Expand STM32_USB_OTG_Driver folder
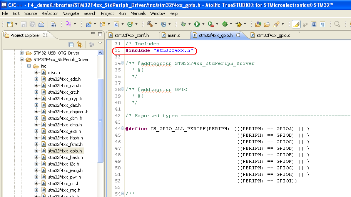The width and height of the screenshot is (351, 197). tap(22, 53)
